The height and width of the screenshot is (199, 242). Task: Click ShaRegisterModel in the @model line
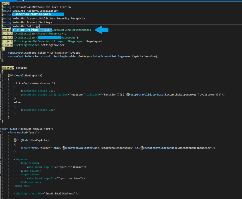click(x=80, y=30)
